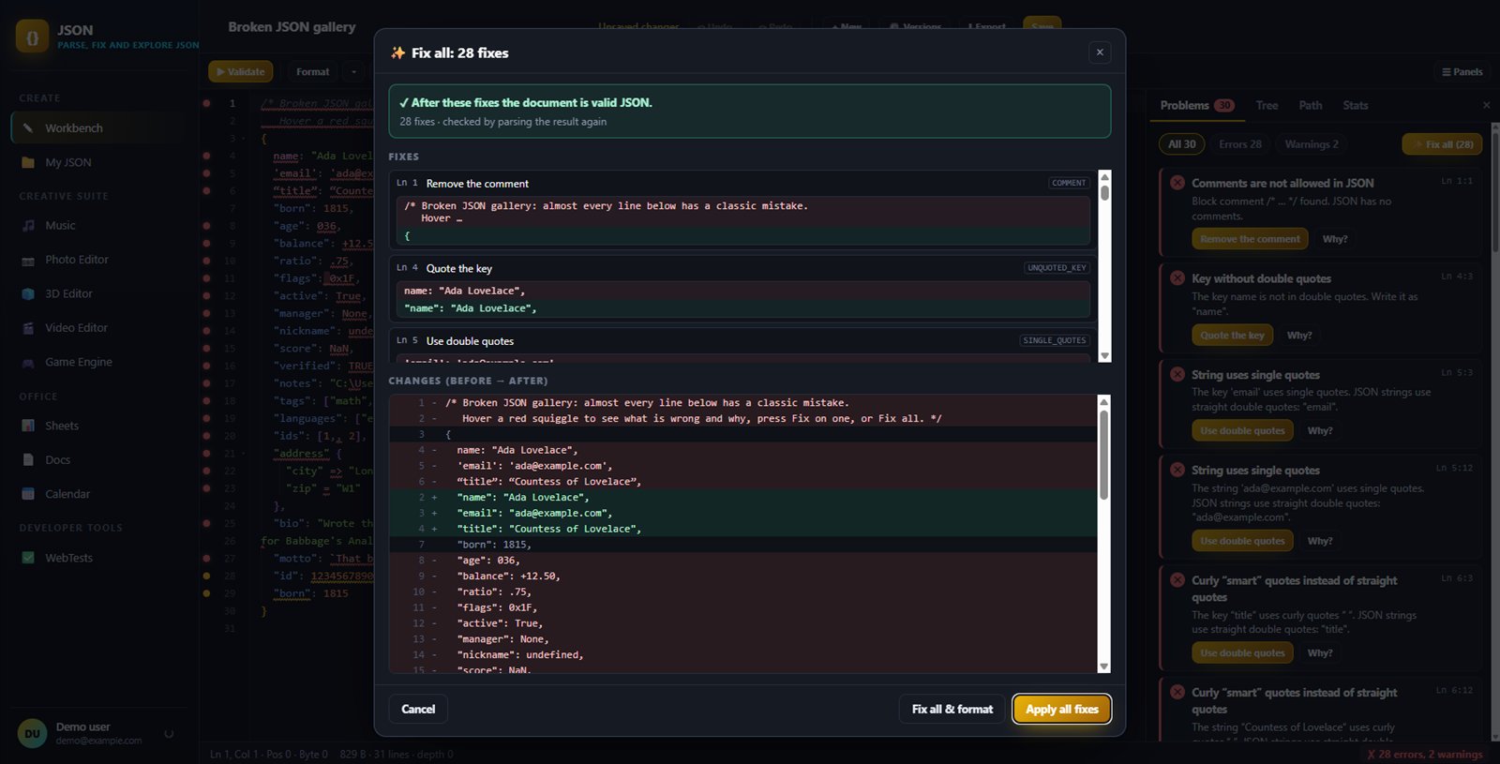The image size is (1500, 764).
Task: Open the Panels menu
Action: 1462,72
